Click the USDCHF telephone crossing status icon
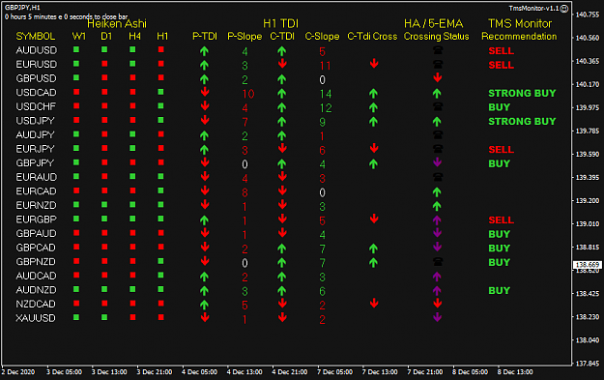The height and width of the screenshot is (380, 604). (x=437, y=106)
